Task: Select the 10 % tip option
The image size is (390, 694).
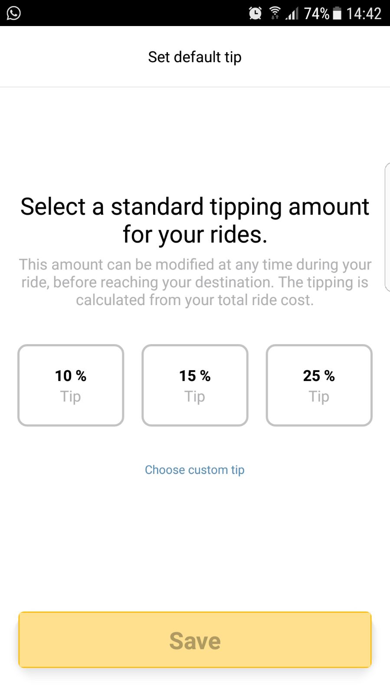Action: tap(71, 385)
